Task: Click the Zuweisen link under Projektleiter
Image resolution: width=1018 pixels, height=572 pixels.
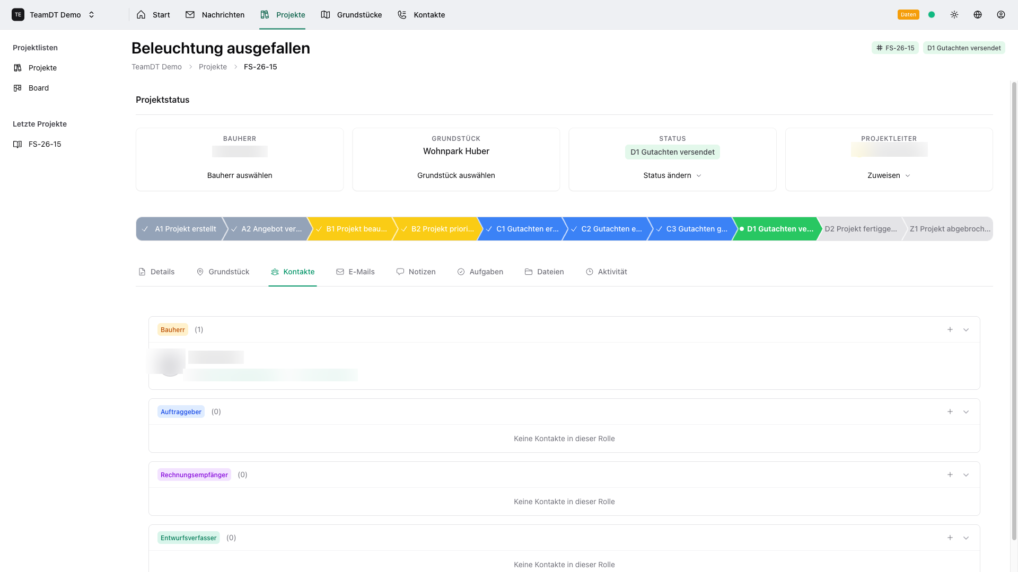Action: click(x=888, y=175)
